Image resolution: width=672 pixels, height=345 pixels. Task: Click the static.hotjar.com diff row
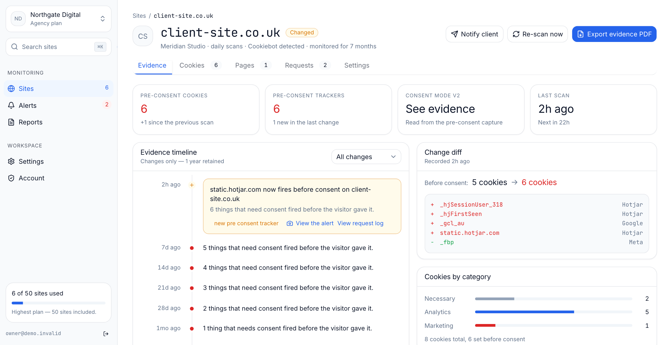pos(537,233)
